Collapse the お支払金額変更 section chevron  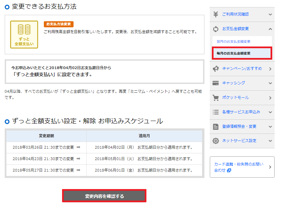[x=270, y=29]
